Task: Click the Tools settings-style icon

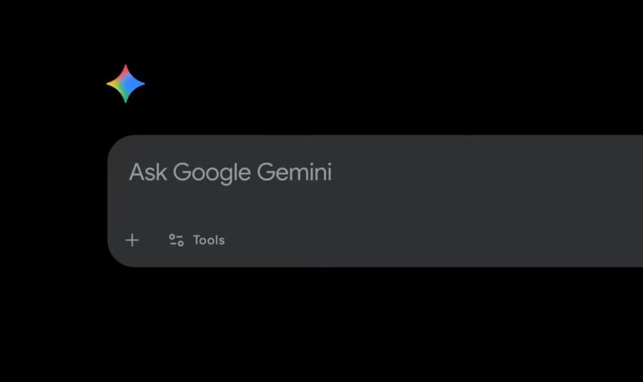Action: tap(176, 240)
